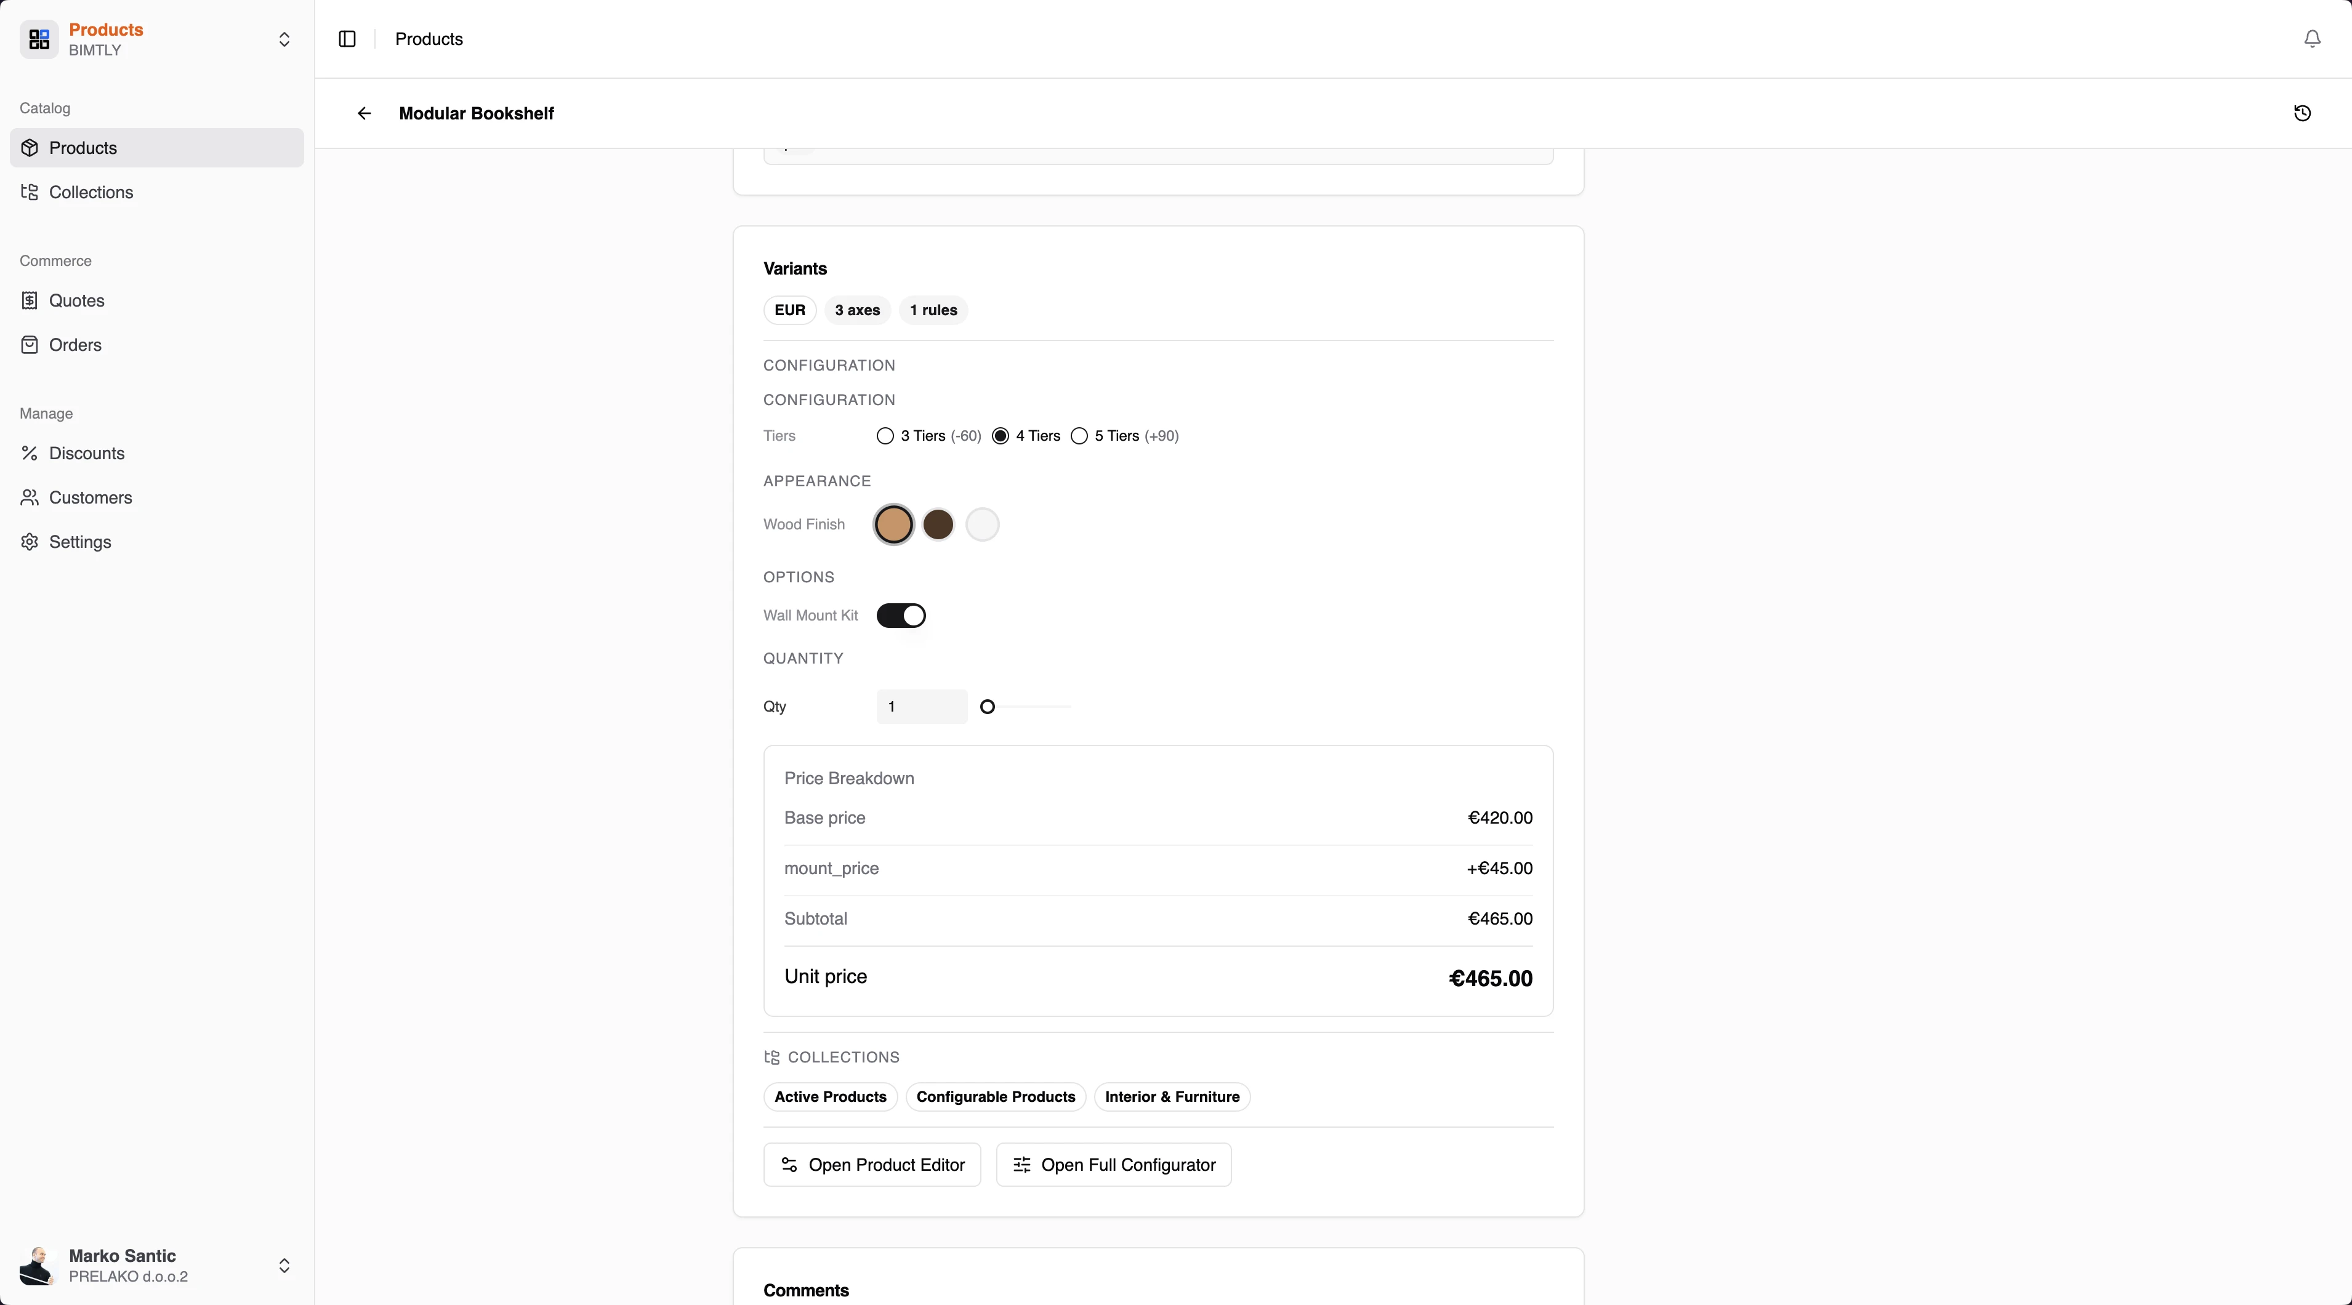This screenshot has width=2352, height=1305.
Task: Select Quotes in the Commerce section
Action: pyautogui.click(x=76, y=300)
